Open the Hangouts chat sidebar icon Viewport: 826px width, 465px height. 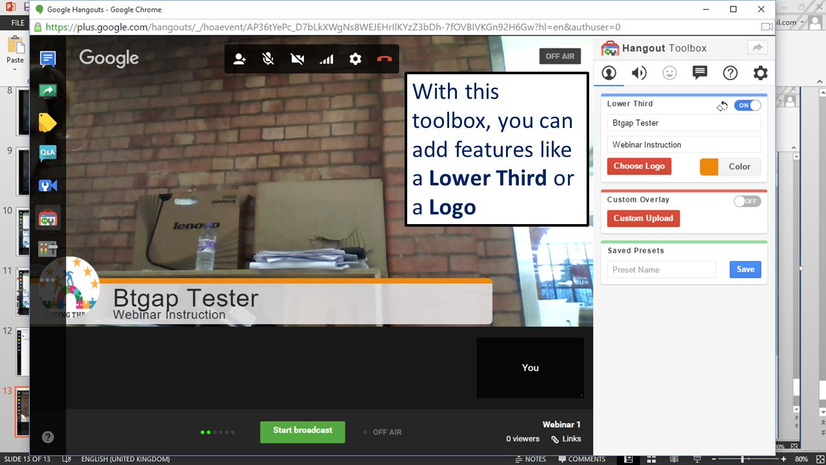48,59
